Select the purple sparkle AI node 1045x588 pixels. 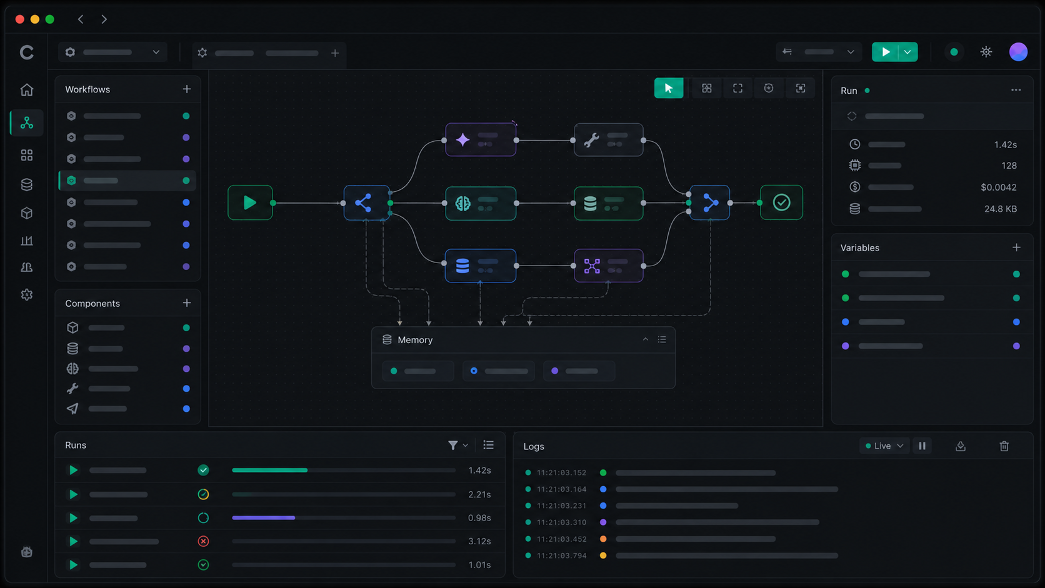click(481, 140)
